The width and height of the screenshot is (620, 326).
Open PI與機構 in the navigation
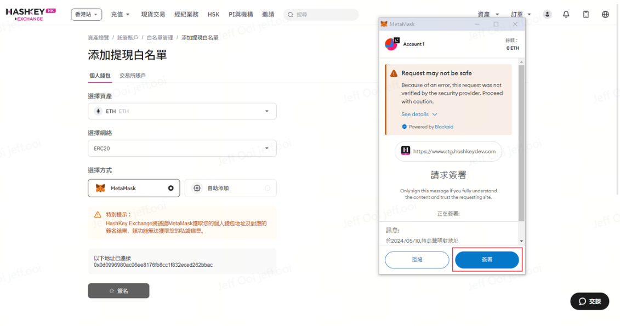click(241, 15)
